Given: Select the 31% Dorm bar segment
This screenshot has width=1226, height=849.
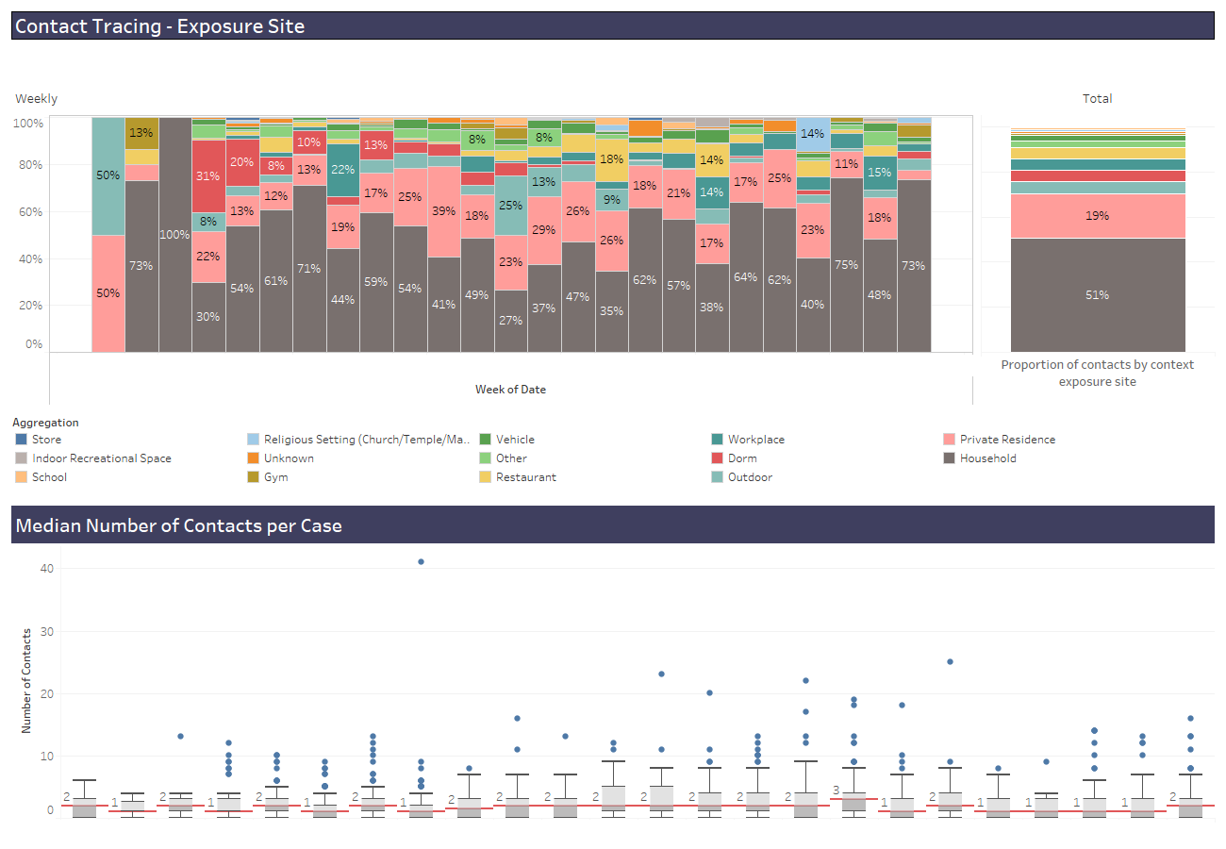Looking at the screenshot, I should tap(208, 176).
